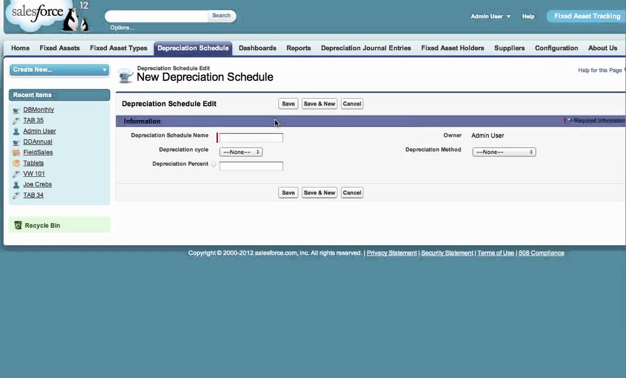Open the TAB 35 recent item
626x378 pixels.
coord(33,120)
